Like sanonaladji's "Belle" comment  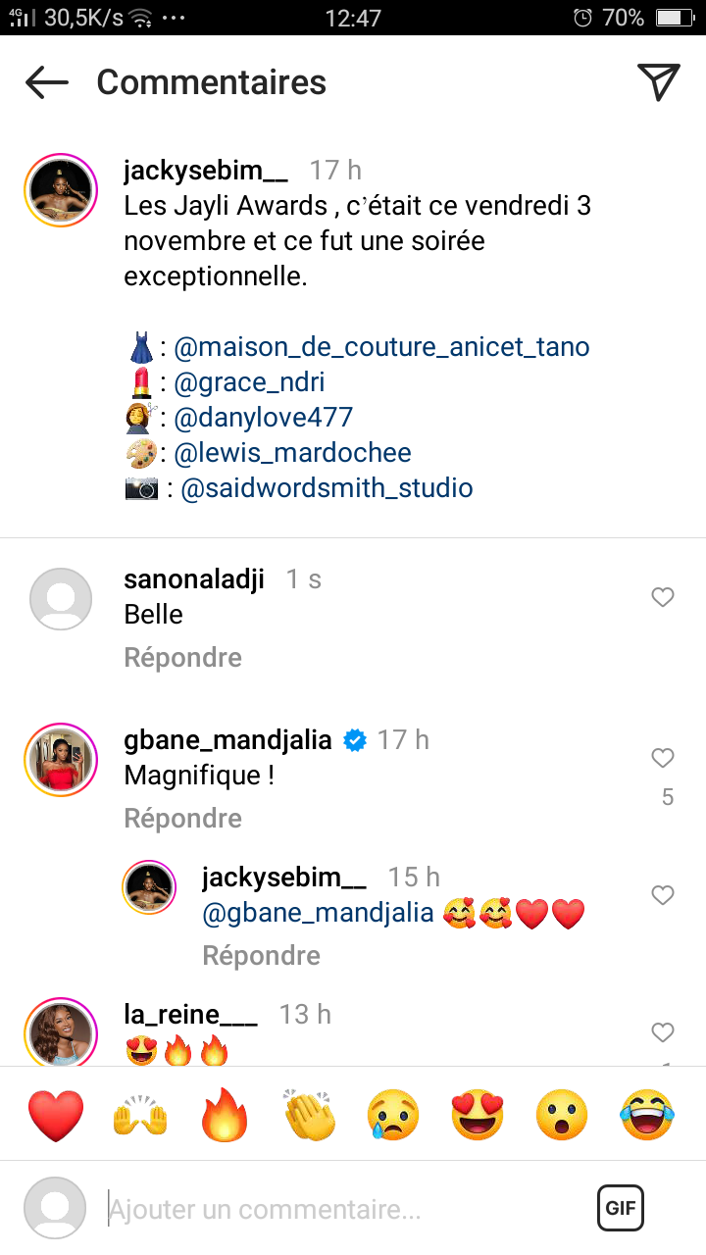tap(663, 597)
